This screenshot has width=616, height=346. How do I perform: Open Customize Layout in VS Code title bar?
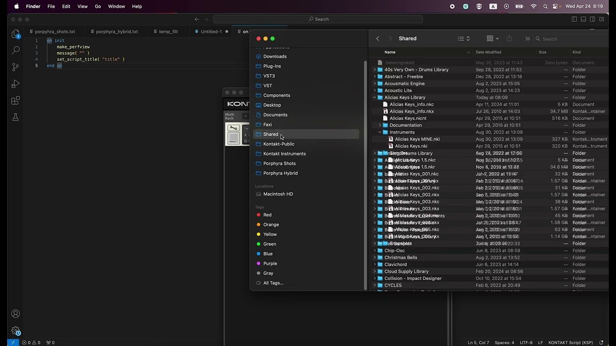(x=602, y=19)
